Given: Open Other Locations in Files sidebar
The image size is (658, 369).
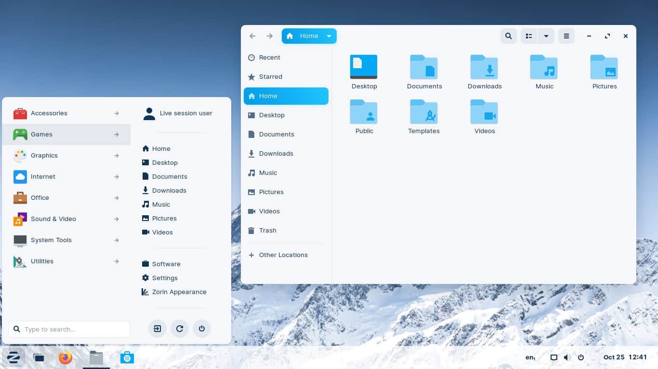Looking at the screenshot, I should [x=286, y=255].
